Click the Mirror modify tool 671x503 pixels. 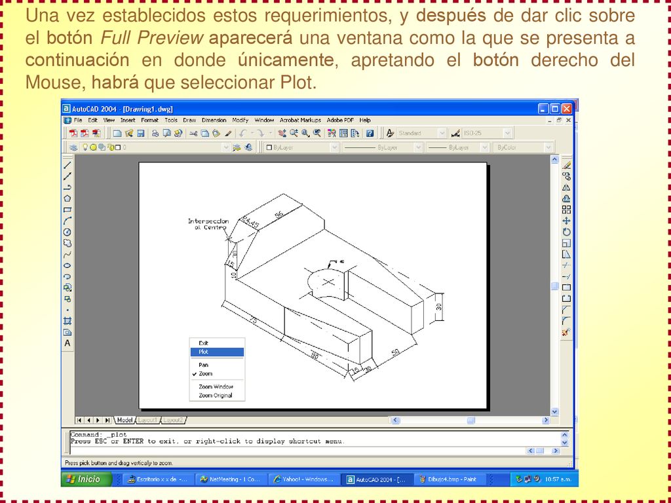pyautogui.click(x=567, y=187)
